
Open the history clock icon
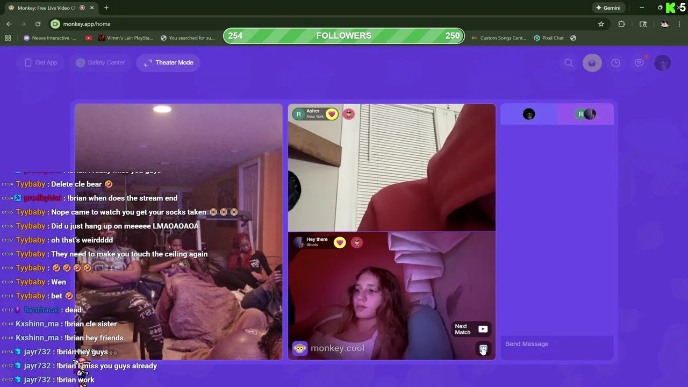click(616, 63)
